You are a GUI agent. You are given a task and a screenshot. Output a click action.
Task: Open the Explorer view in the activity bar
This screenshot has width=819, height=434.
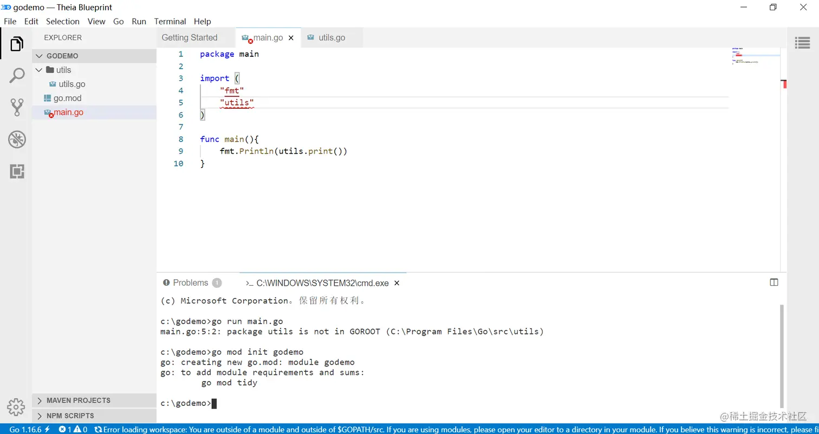[x=17, y=44]
